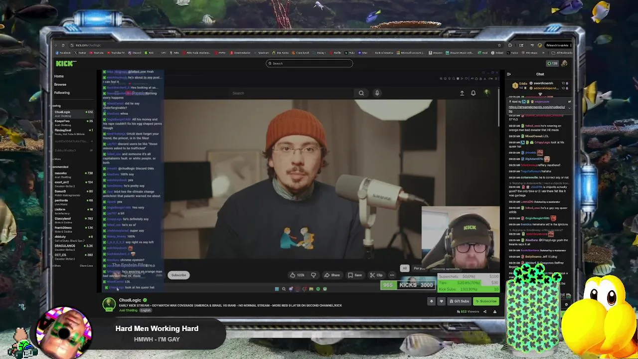Open Classybeef recommended channel
This screenshot has width=638, height=359.
coord(73,220)
